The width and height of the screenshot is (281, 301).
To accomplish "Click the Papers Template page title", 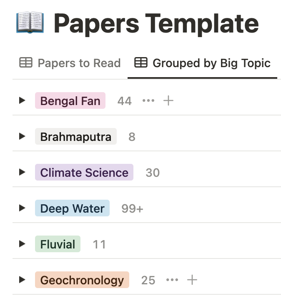I will tap(156, 24).
